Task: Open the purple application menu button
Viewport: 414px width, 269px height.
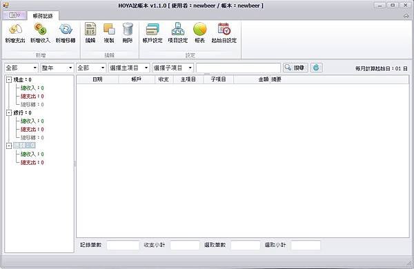Action: [x=14, y=15]
